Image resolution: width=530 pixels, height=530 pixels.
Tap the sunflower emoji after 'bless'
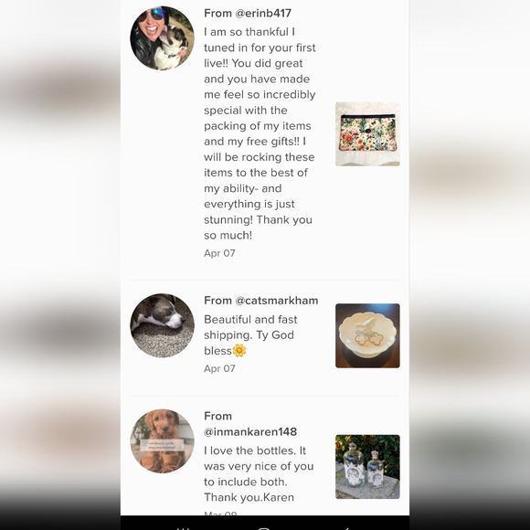click(x=239, y=351)
